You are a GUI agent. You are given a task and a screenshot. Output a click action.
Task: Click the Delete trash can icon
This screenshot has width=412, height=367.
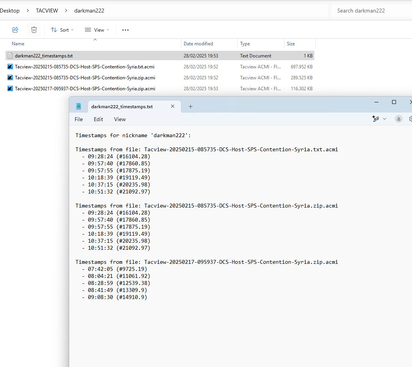34,30
